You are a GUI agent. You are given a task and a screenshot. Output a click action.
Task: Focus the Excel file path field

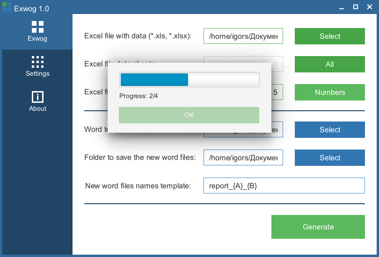coord(243,36)
